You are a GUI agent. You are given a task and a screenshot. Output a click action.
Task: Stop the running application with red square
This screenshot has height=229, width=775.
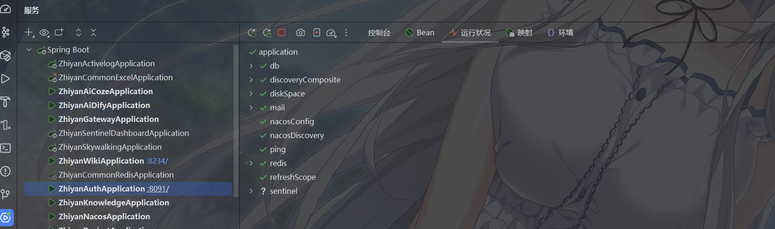tap(282, 32)
